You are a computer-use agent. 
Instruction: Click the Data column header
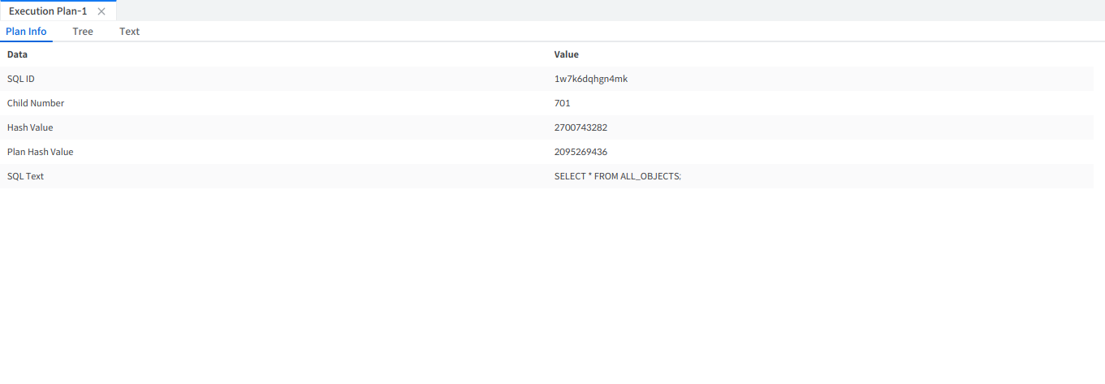tap(17, 54)
